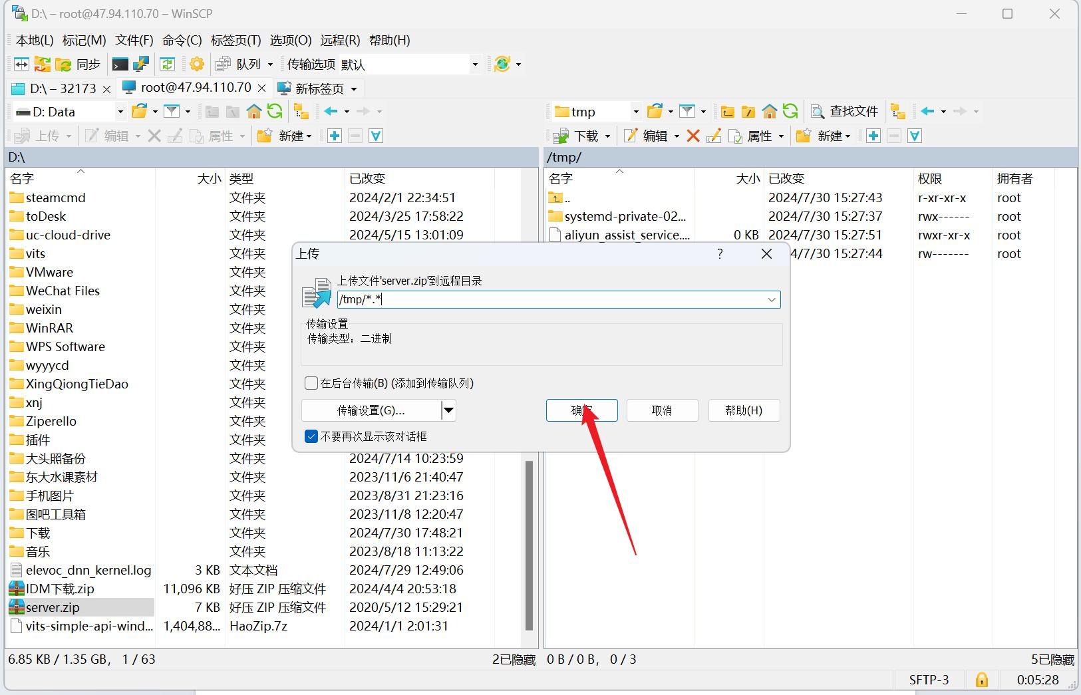The height and width of the screenshot is (695, 1081).
Task: Click the compare directories icon in top toolbar
Action: point(21,65)
